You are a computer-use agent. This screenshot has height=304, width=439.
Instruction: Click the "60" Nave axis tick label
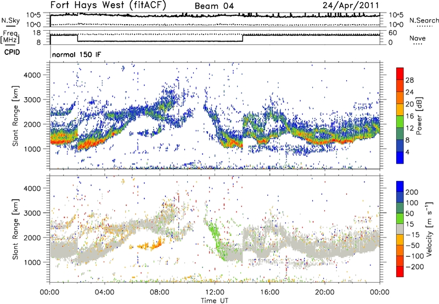point(392,33)
